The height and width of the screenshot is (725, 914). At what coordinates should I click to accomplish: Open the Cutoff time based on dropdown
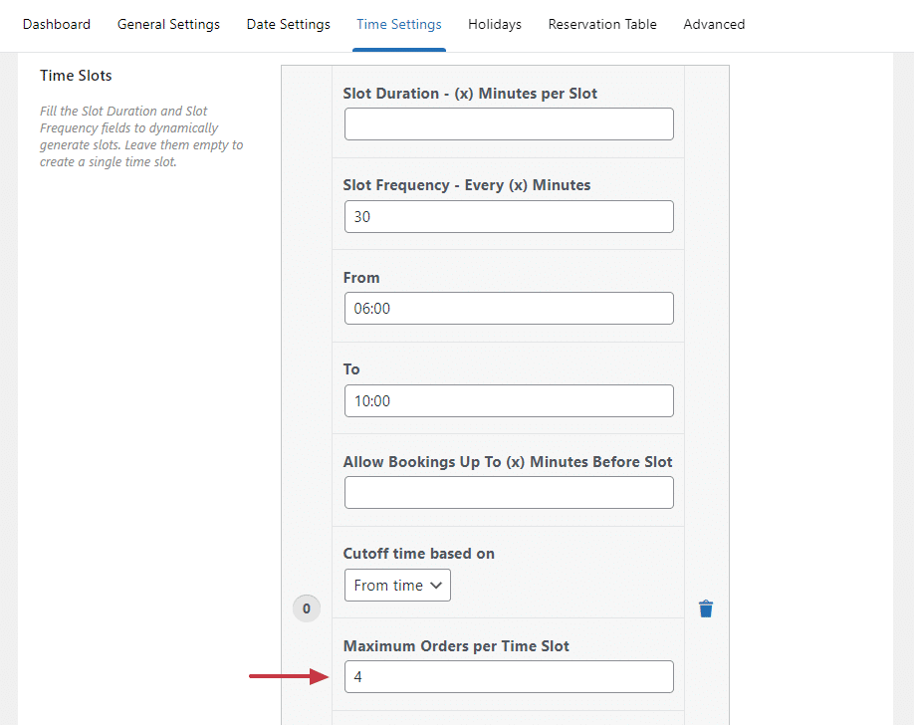point(397,586)
